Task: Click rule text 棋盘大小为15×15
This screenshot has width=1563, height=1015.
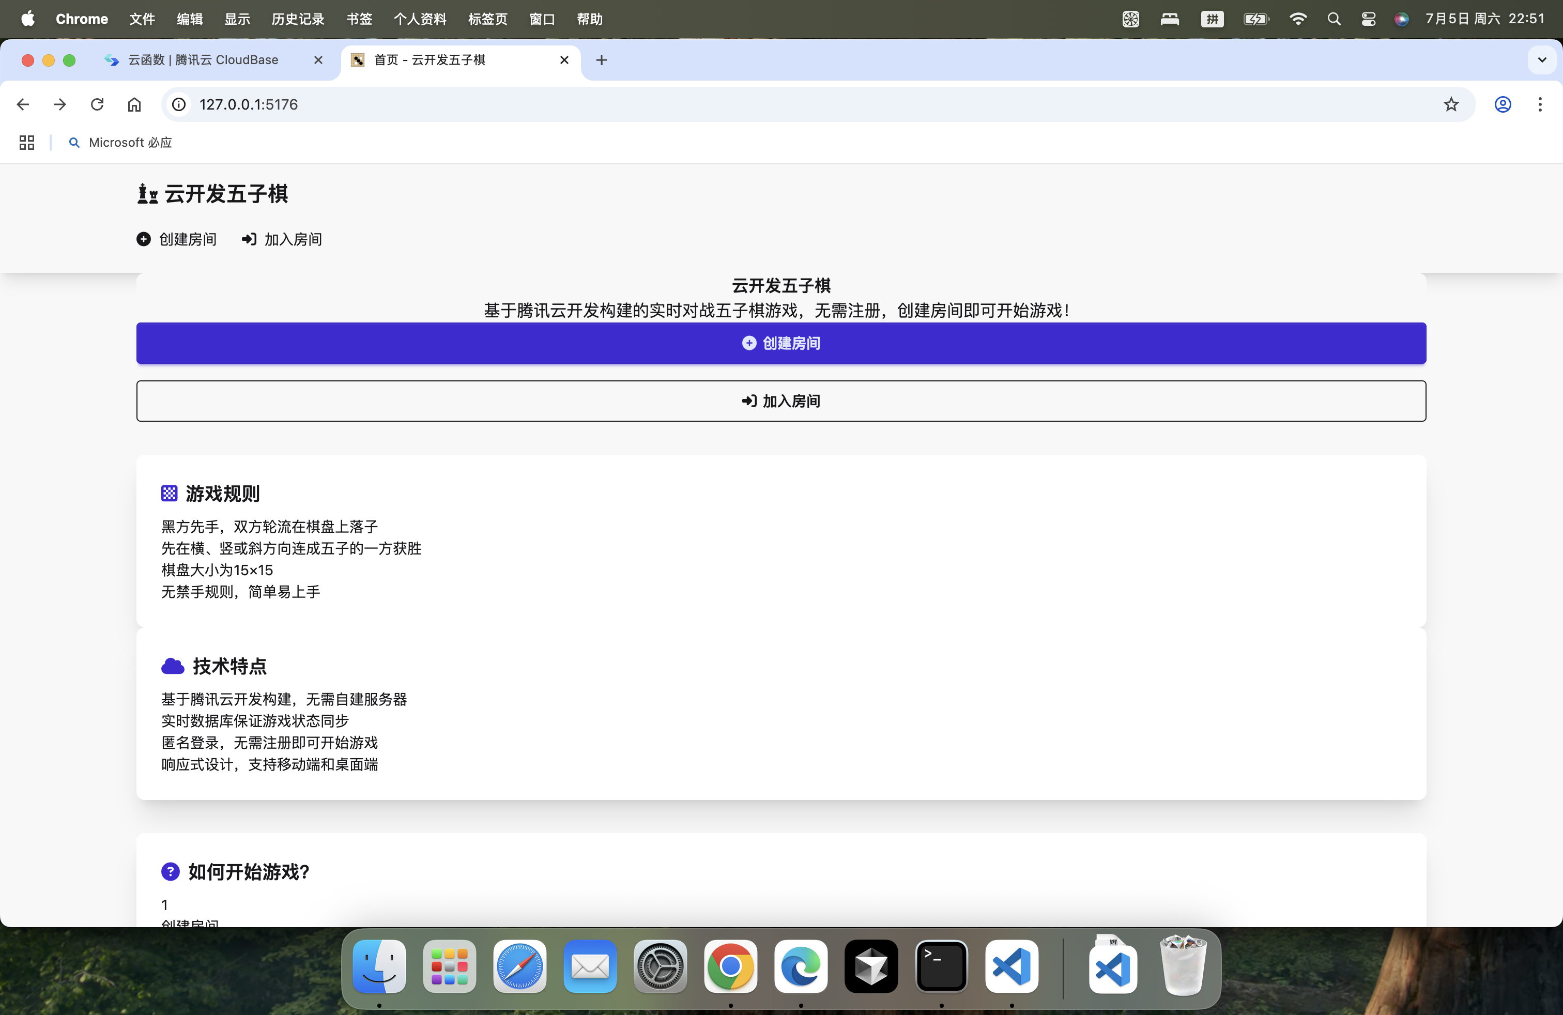Action: pos(218,570)
